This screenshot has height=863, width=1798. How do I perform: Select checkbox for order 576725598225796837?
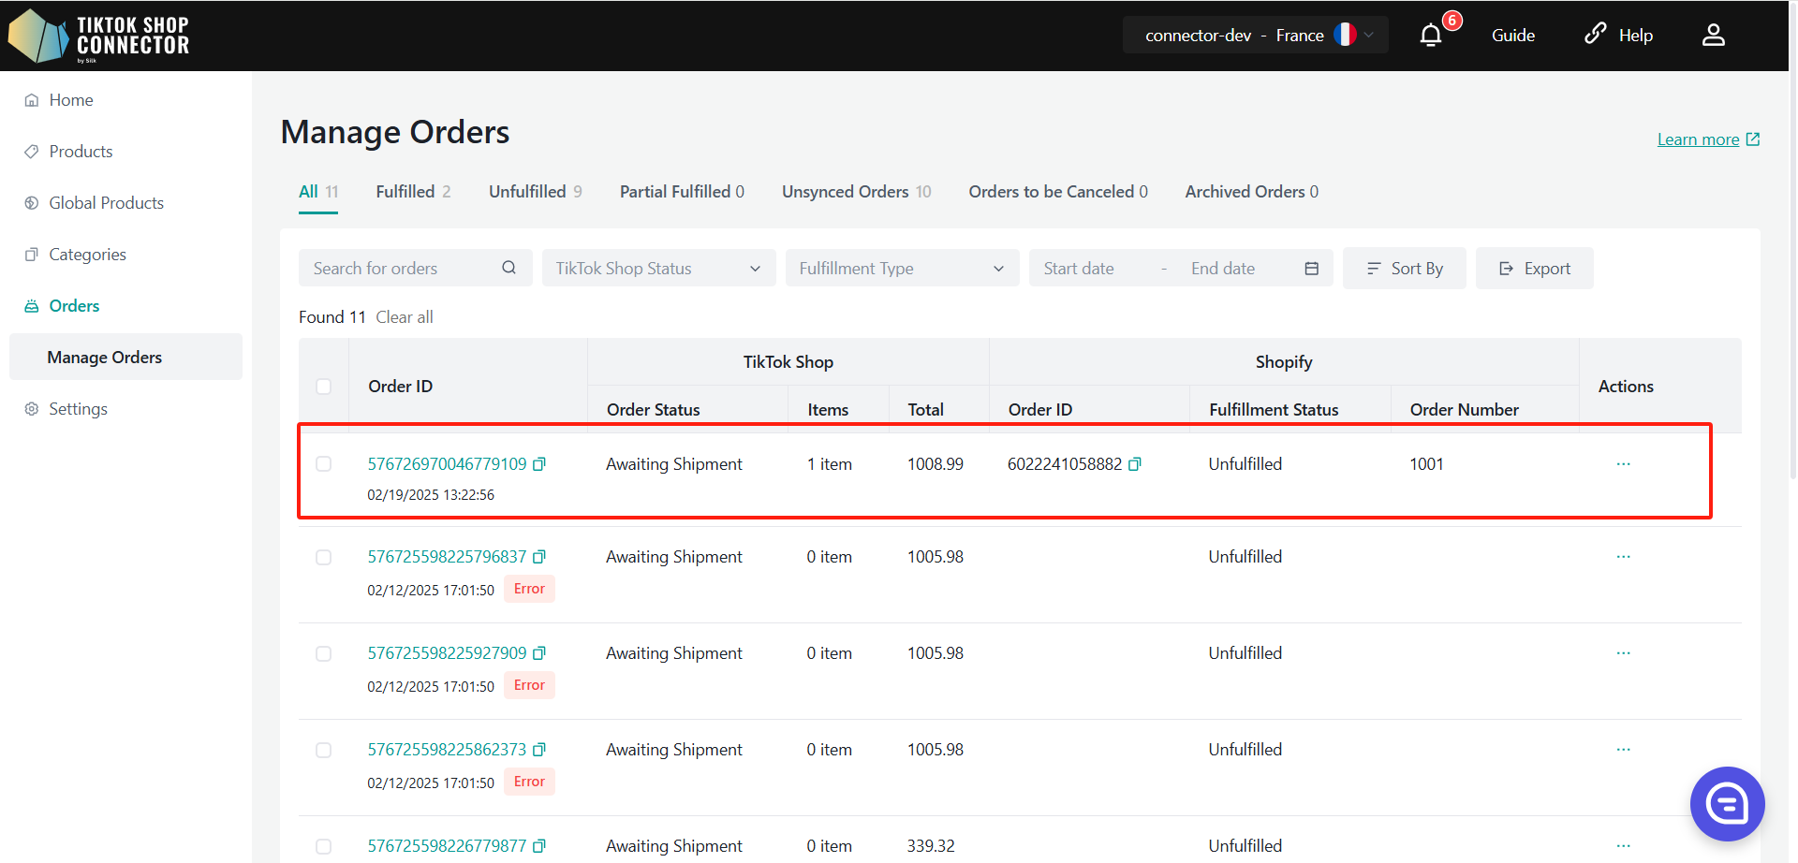click(x=324, y=558)
